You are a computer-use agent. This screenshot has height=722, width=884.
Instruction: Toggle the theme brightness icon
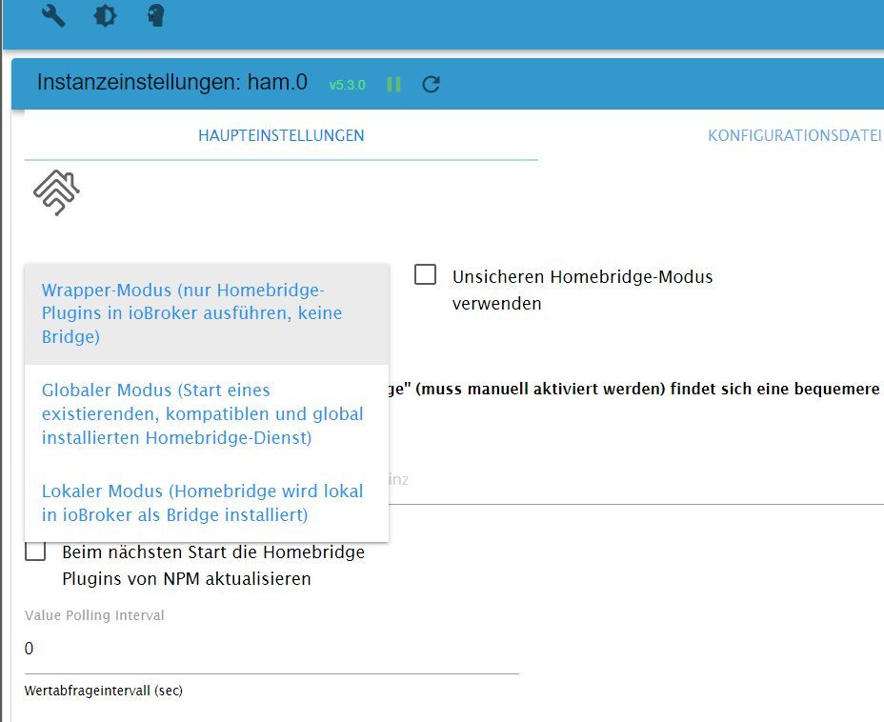(105, 15)
